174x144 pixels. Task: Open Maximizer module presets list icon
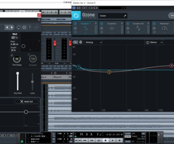[154, 32]
